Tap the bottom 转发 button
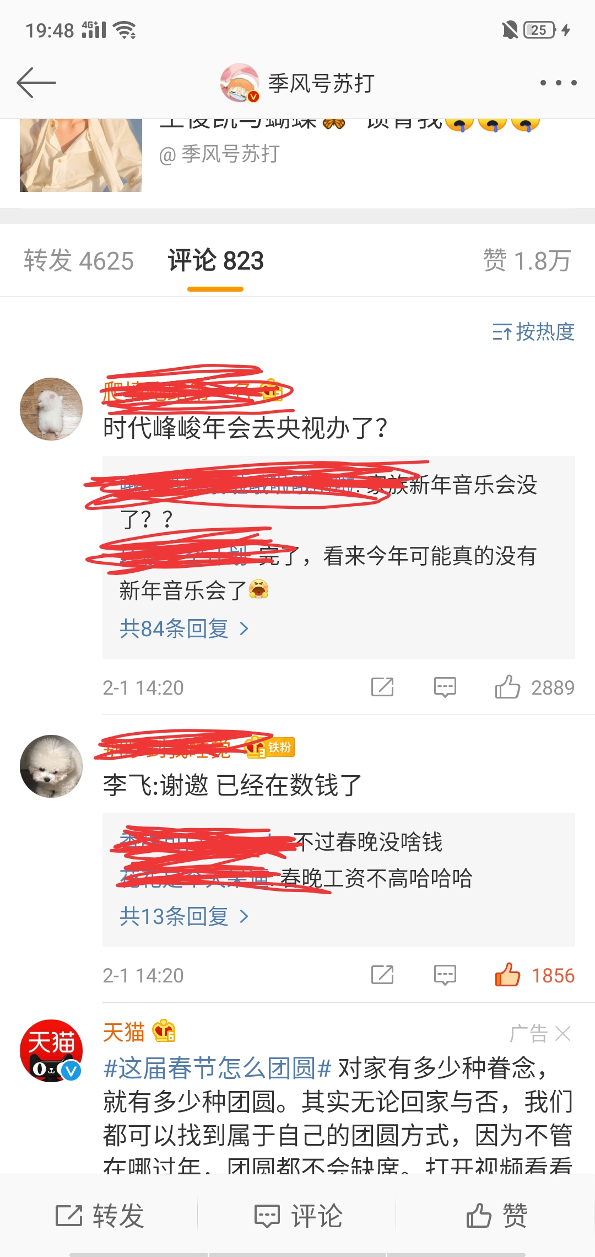 [100, 1215]
